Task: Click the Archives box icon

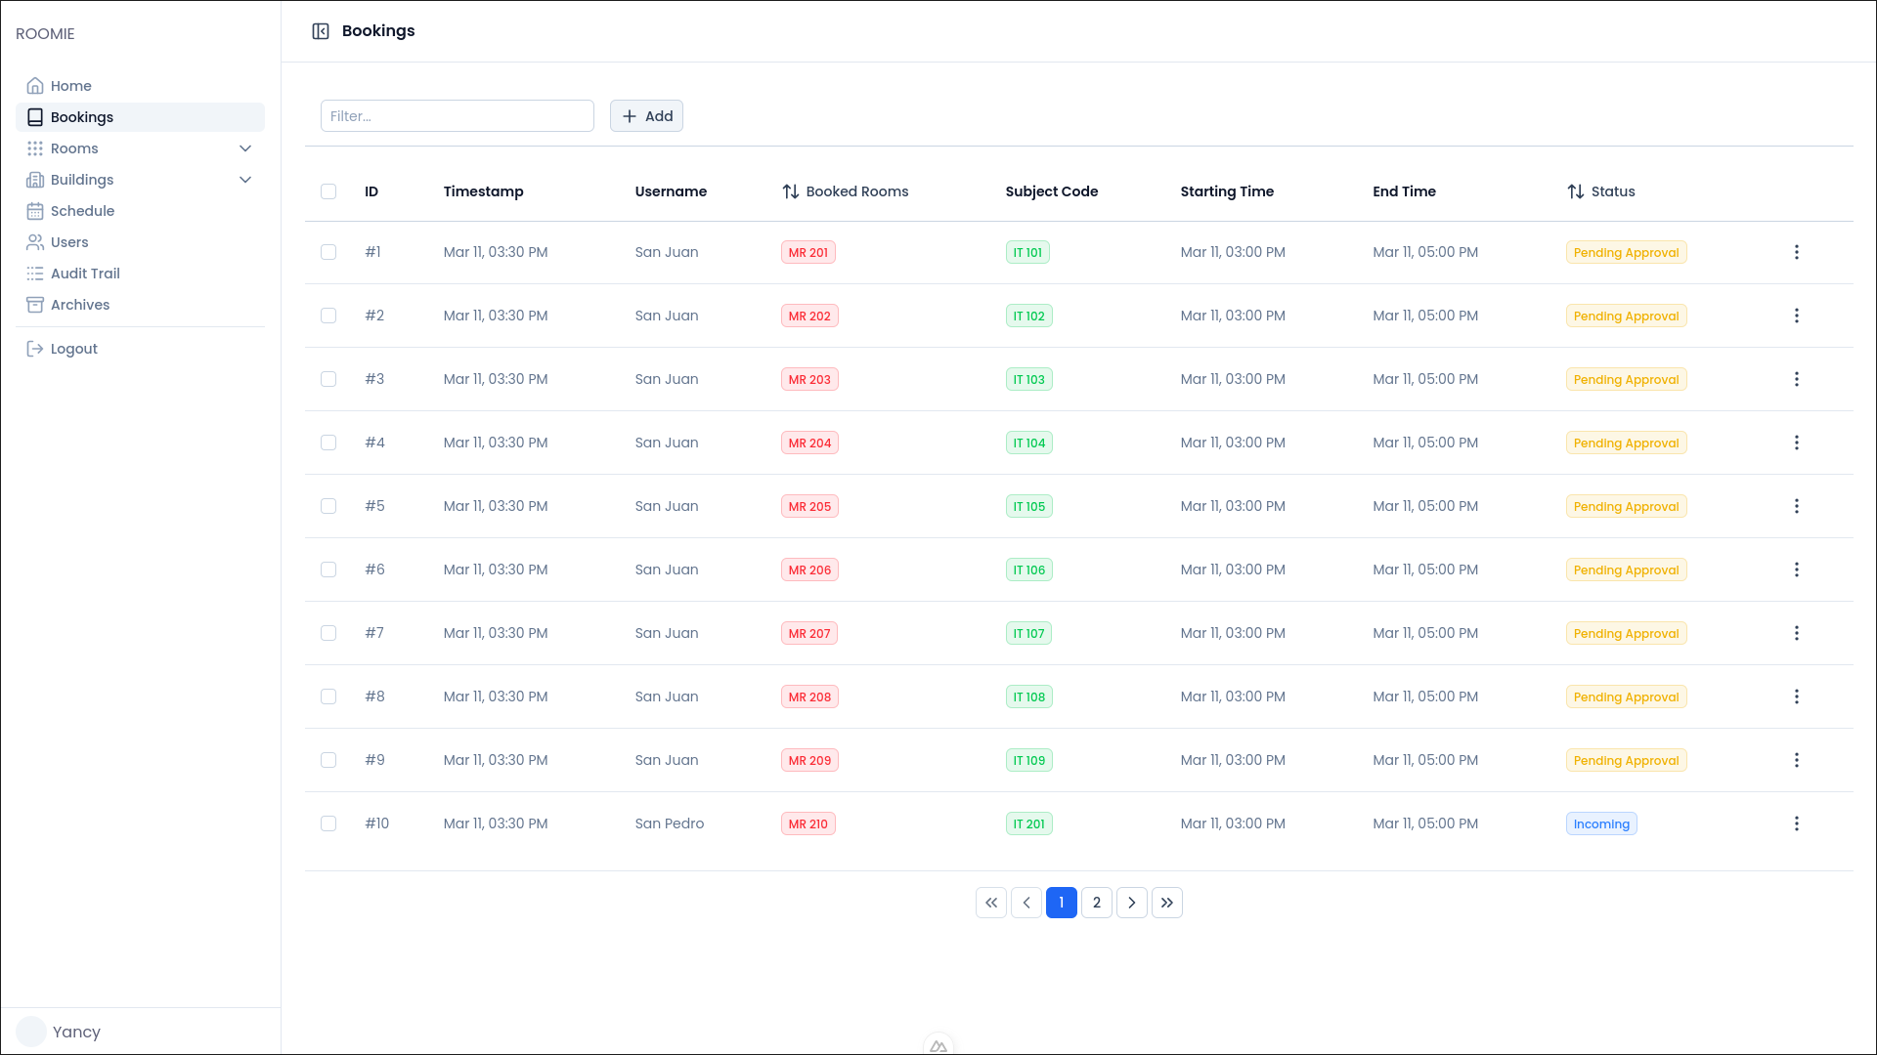Action: coord(35,305)
